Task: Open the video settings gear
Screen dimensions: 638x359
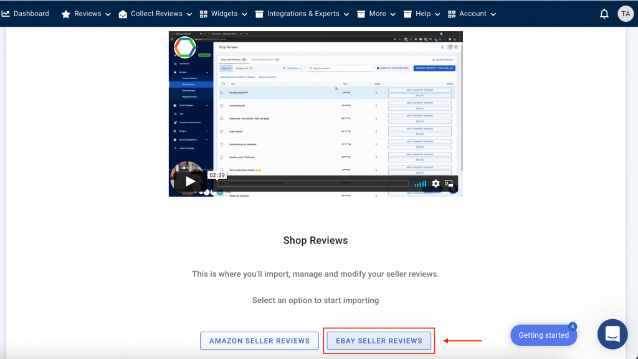Action: tap(436, 184)
